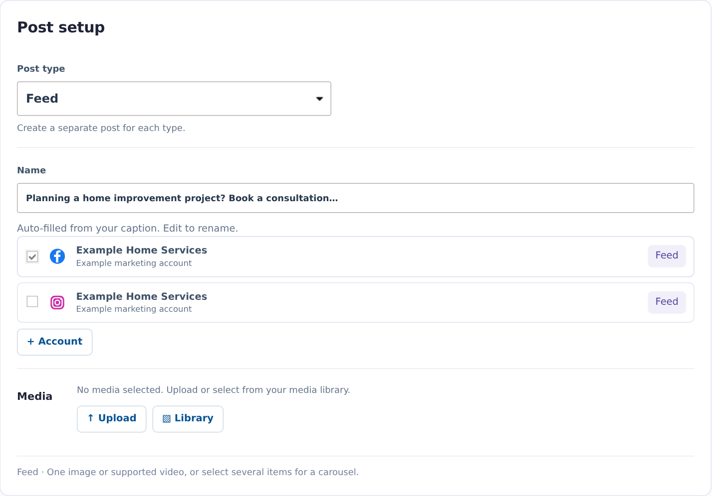Viewport: 712px width, 496px height.
Task: Open the Post type dropdown
Action: (x=174, y=99)
